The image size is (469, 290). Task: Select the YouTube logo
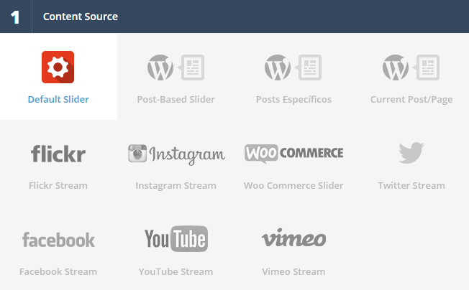tap(176, 239)
